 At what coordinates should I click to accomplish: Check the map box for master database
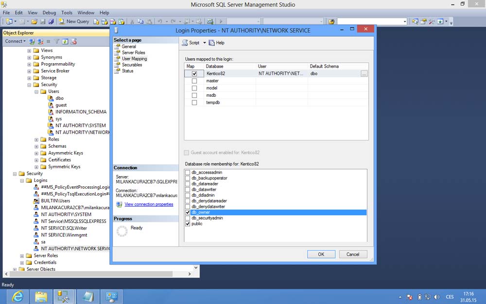[x=194, y=81]
